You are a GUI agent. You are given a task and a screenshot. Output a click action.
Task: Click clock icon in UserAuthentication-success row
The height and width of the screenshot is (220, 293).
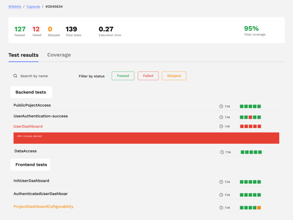tap(221, 117)
